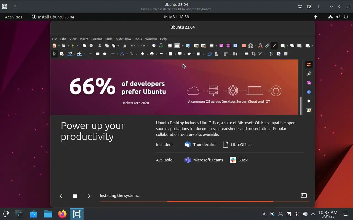Click the Print icon in toolbar
The height and width of the screenshot is (220, 353).
point(91,46)
